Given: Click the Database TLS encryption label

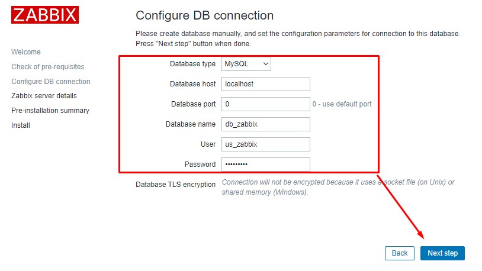Looking at the screenshot, I should pyautogui.click(x=175, y=185).
